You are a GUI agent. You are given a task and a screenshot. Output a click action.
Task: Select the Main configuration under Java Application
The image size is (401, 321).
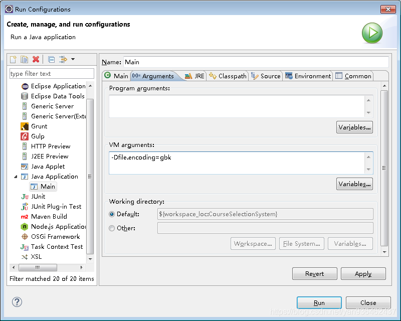(x=43, y=187)
